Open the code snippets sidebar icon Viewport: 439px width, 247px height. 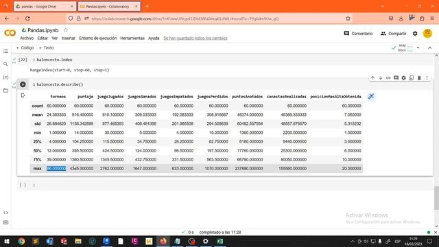pyautogui.click(x=5, y=213)
